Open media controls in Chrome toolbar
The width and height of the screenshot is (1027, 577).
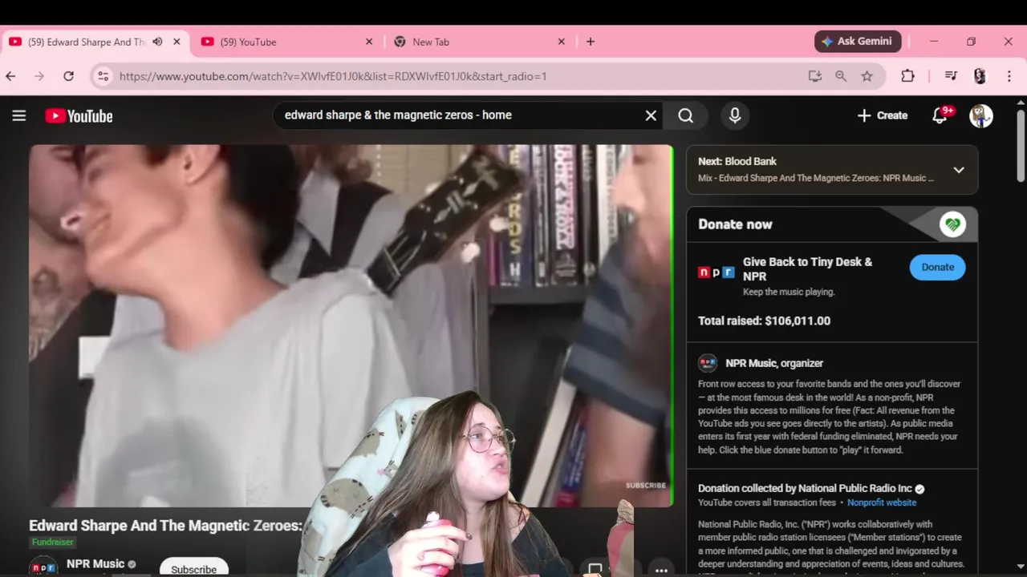[x=951, y=76]
